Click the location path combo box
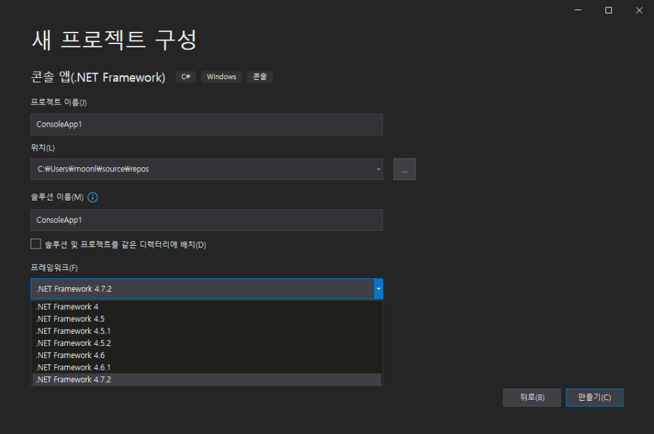 tap(207, 169)
